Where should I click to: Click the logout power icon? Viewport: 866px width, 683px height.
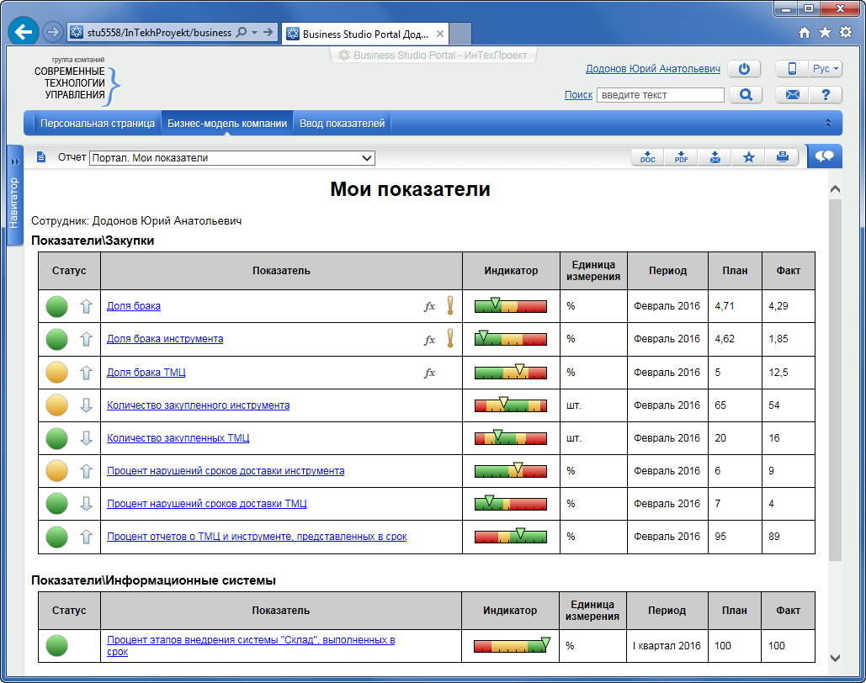pyautogui.click(x=744, y=69)
